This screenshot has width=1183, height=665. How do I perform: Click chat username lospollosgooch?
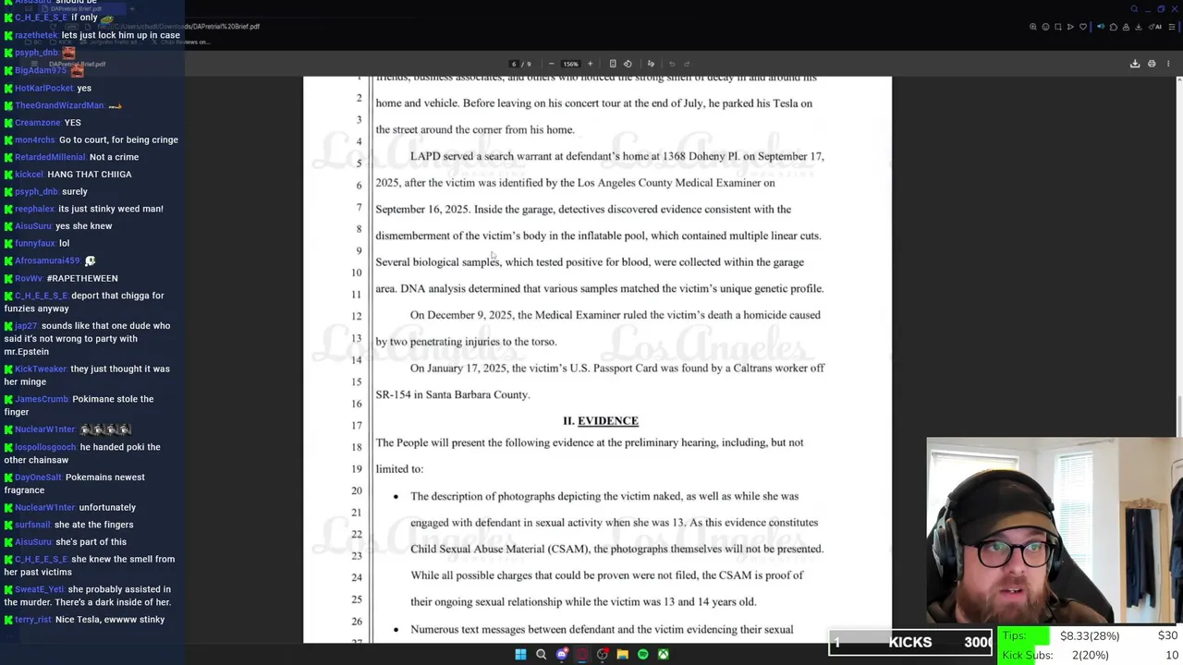click(45, 447)
